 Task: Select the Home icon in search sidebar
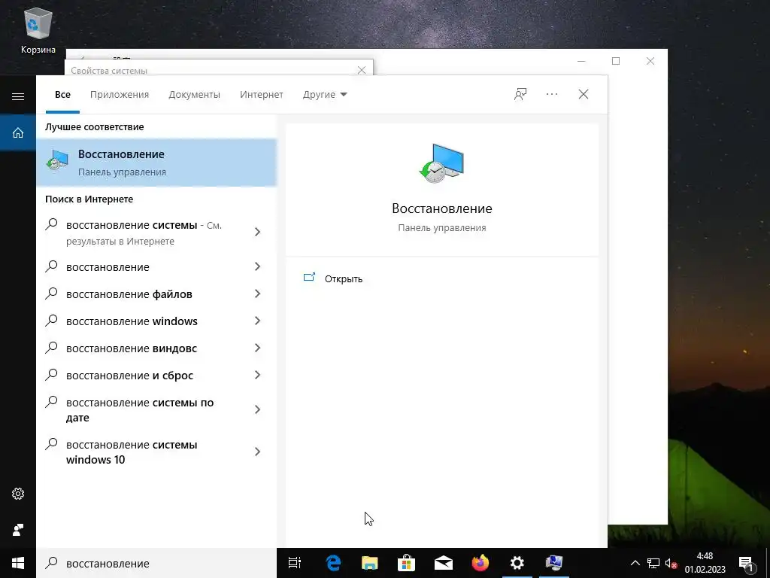pyautogui.click(x=18, y=132)
